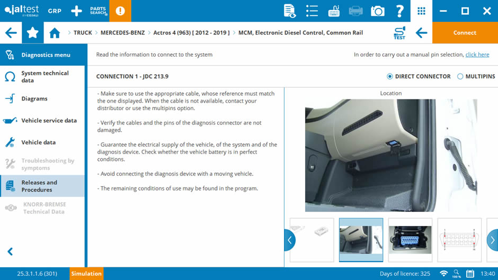Select the pinout diagram thumbnail

[x=459, y=240]
